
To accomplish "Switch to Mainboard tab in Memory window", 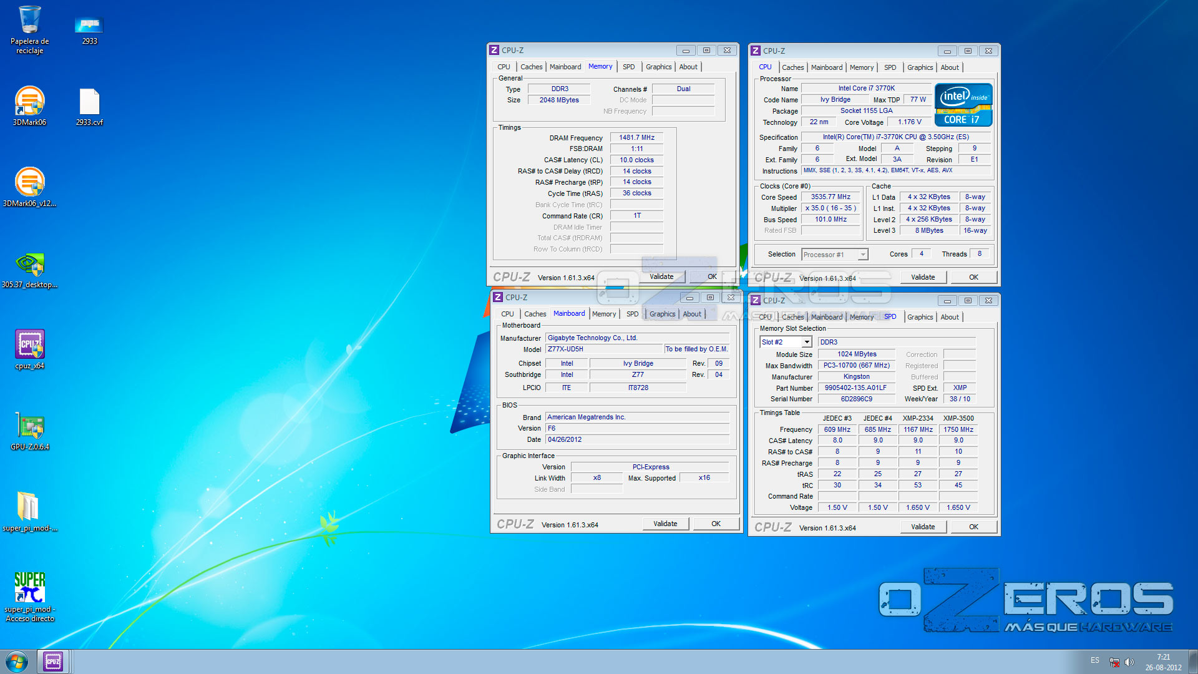I will click(x=565, y=67).
